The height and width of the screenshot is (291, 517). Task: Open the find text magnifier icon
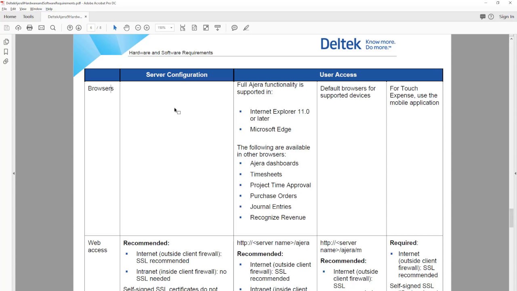(x=53, y=28)
